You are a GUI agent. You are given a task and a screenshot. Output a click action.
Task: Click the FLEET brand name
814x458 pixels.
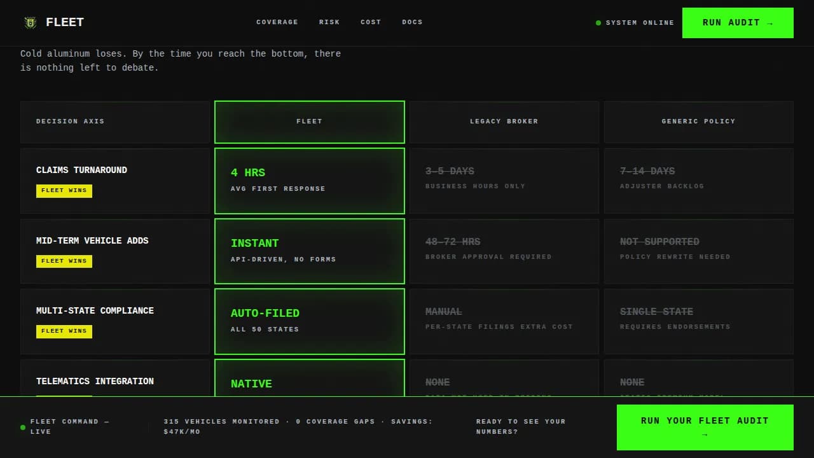tap(65, 22)
